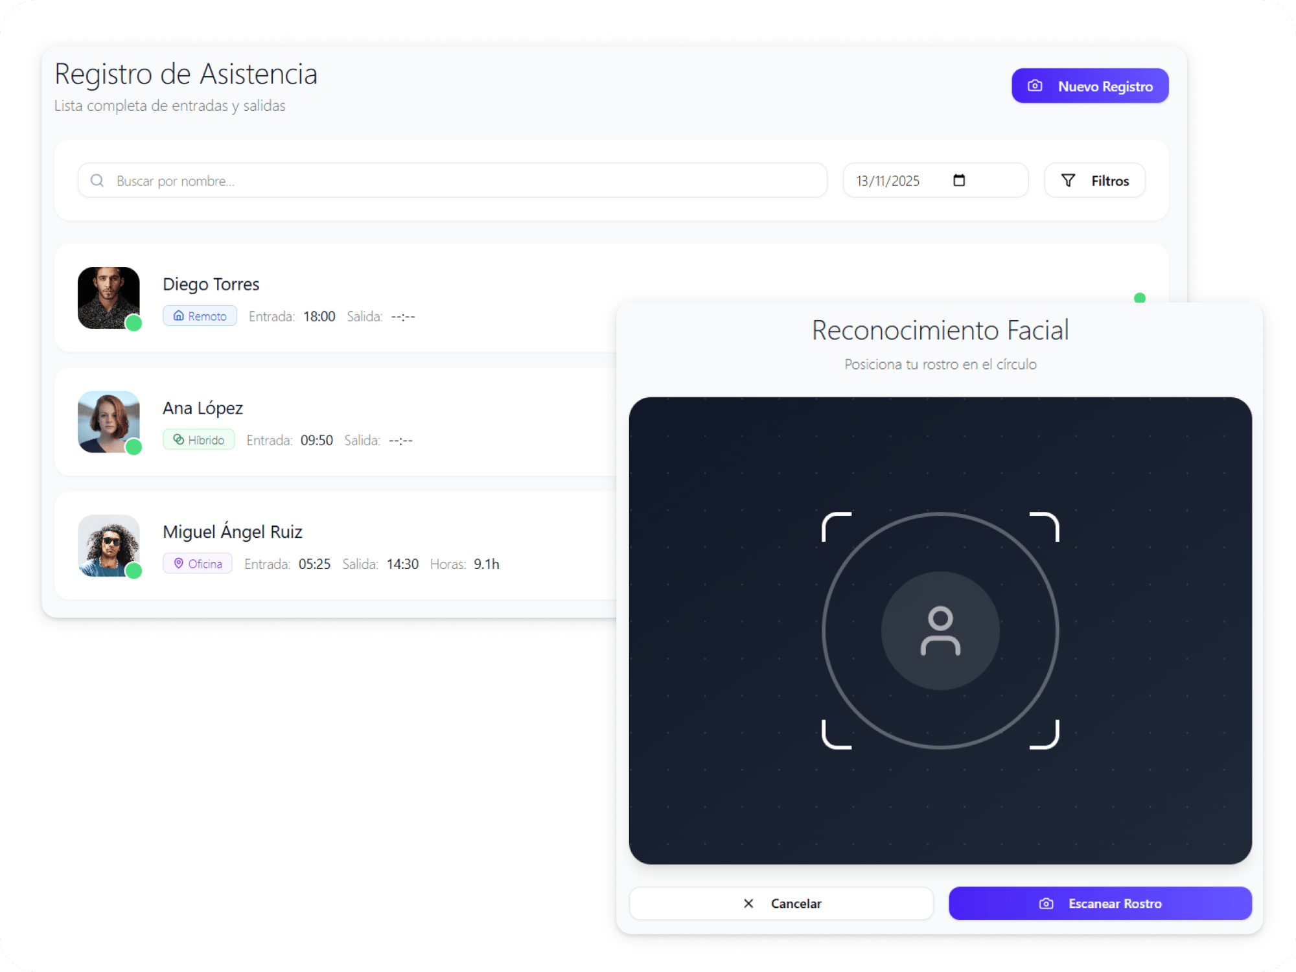Click green status dot on Diego's row
This screenshot has width=1296, height=972.
coord(1139,298)
